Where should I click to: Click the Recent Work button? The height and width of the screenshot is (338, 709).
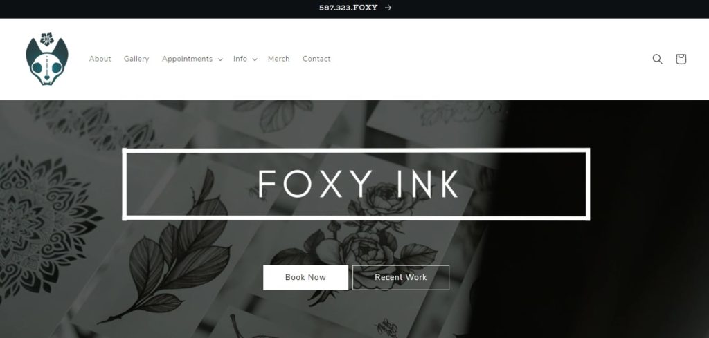pyautogui.click(x=401, y=278)
